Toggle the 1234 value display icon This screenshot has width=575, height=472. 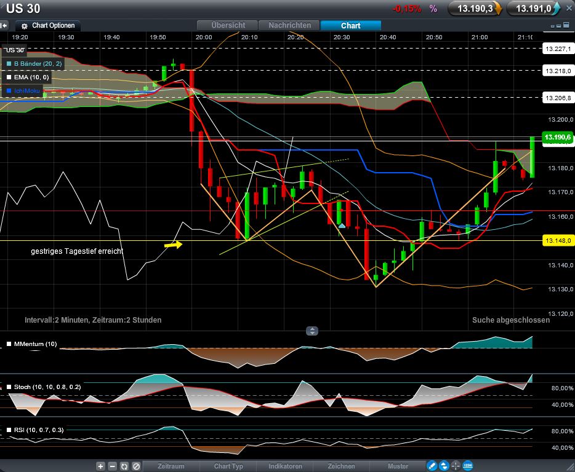[x=467, y=466]
